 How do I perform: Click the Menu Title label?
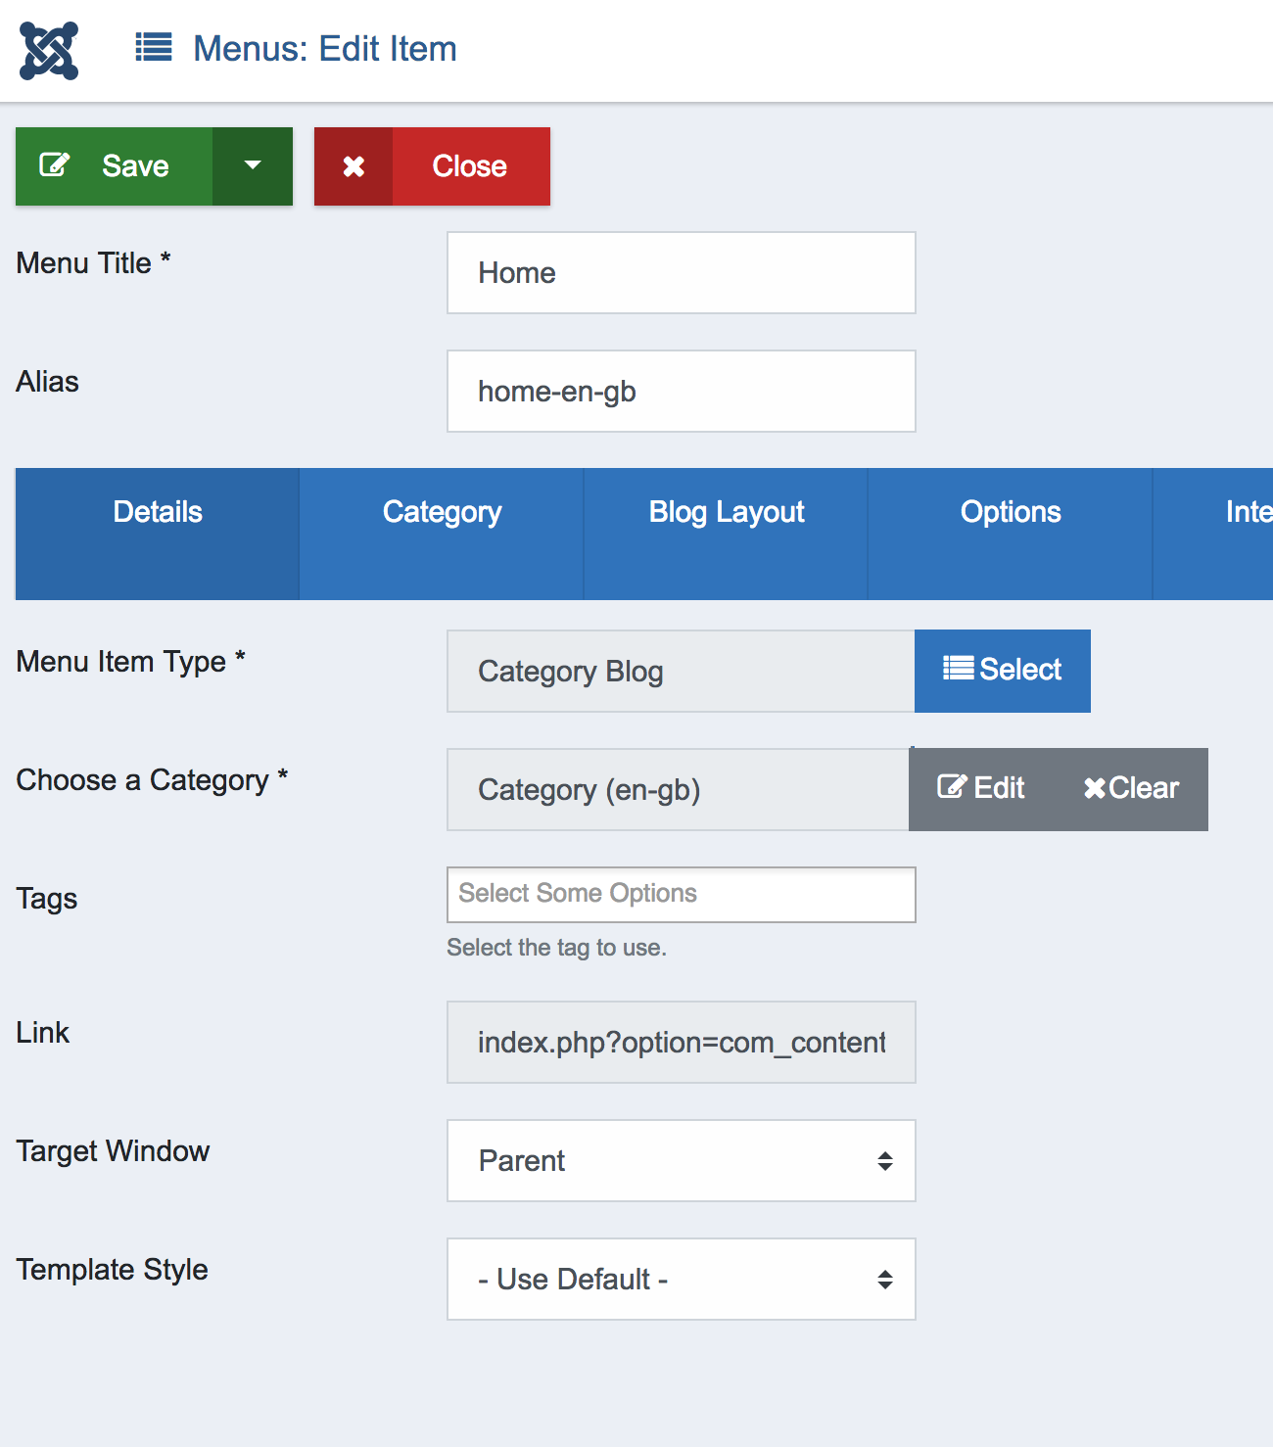(93, 263)
